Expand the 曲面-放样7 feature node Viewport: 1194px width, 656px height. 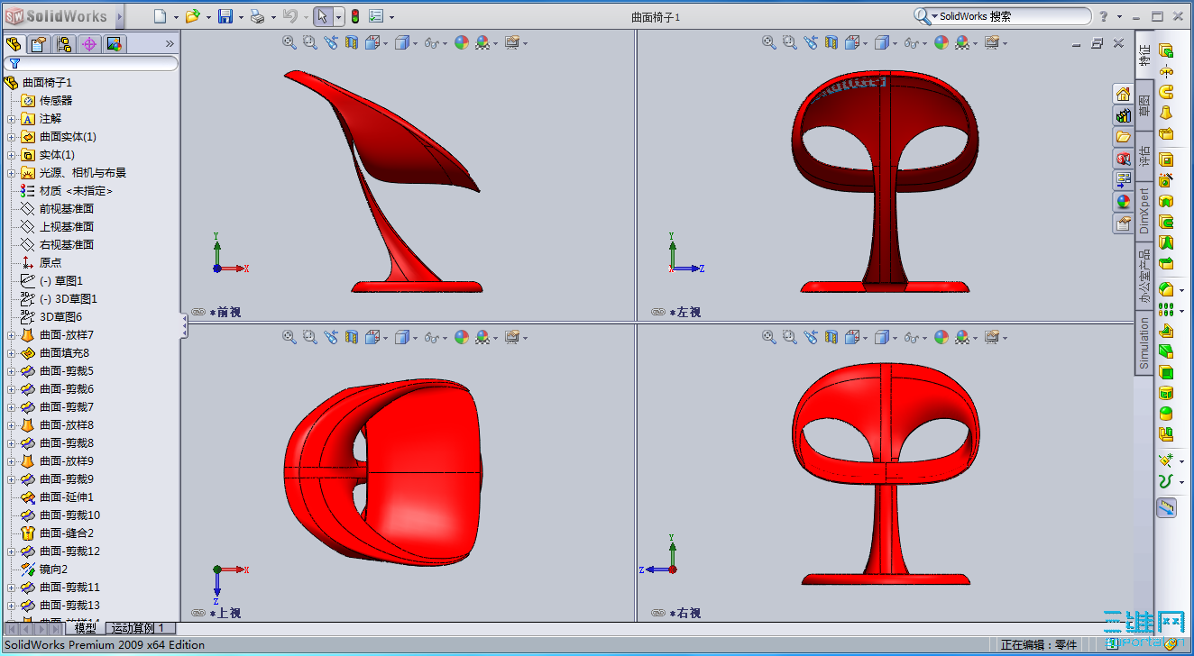(x=12, y=335)
